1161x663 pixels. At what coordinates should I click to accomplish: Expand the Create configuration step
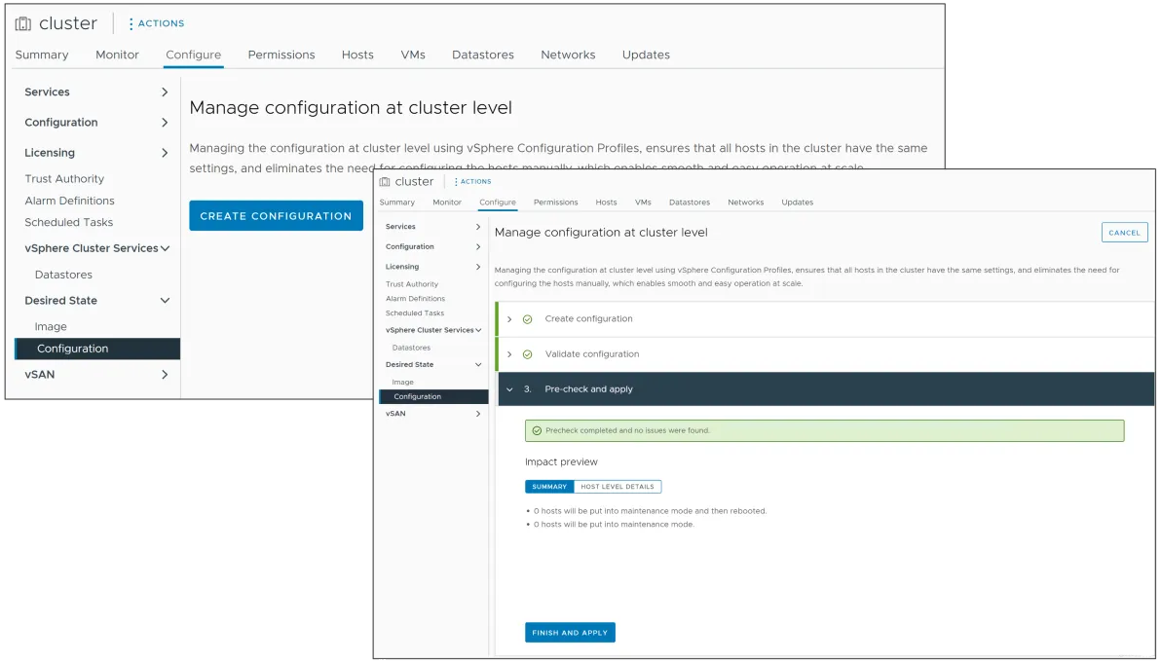(x=509, y=319)
